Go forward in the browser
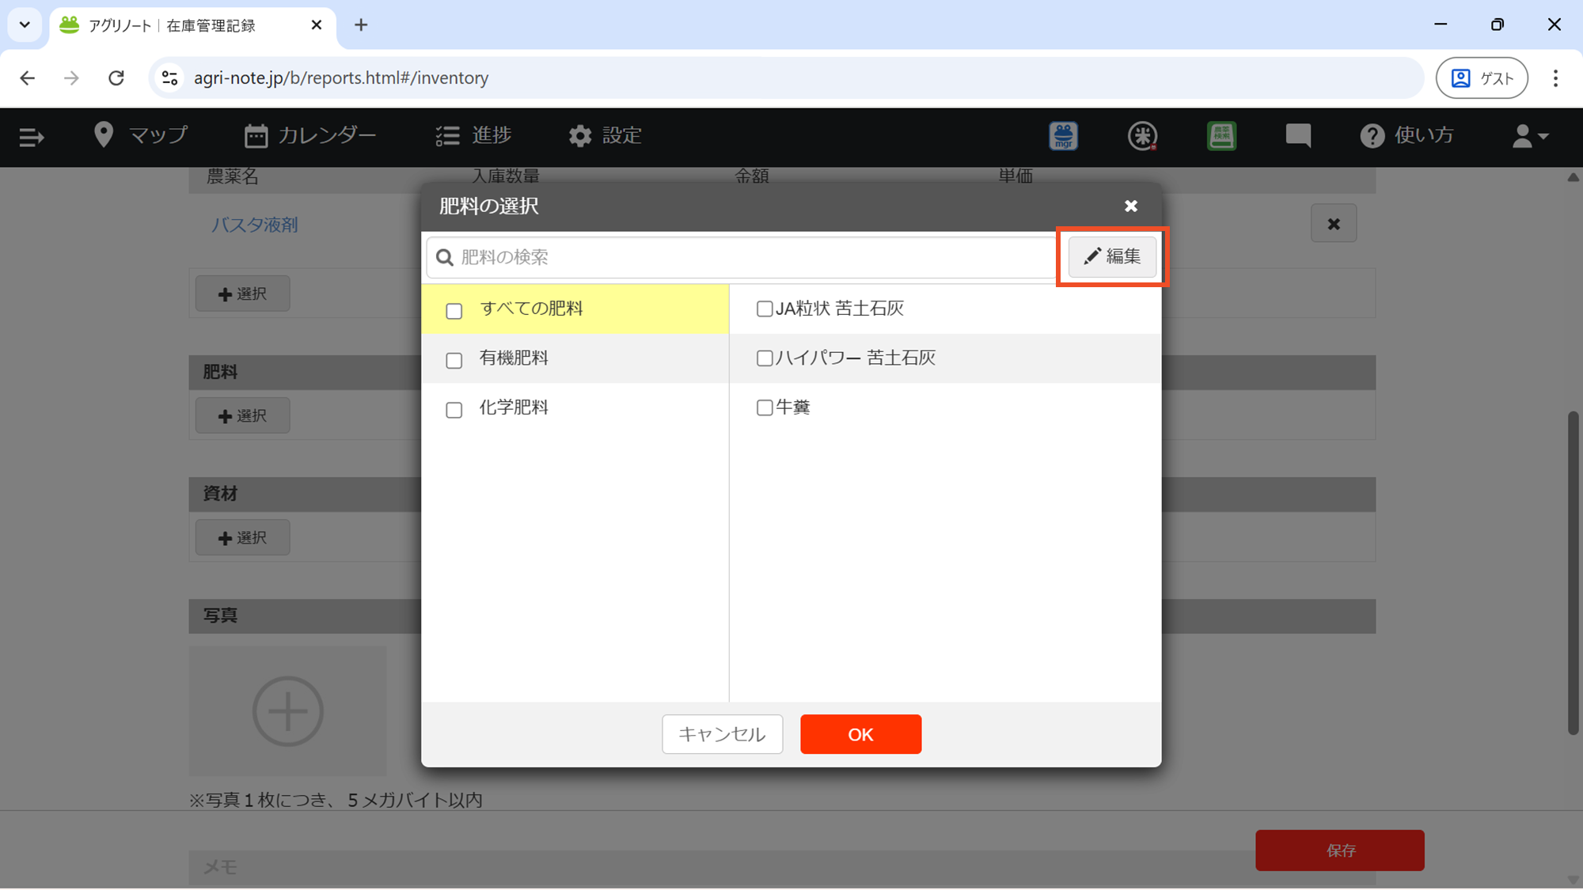The image size is (1583, 890). pyautogui.click(x=71, y=78)
